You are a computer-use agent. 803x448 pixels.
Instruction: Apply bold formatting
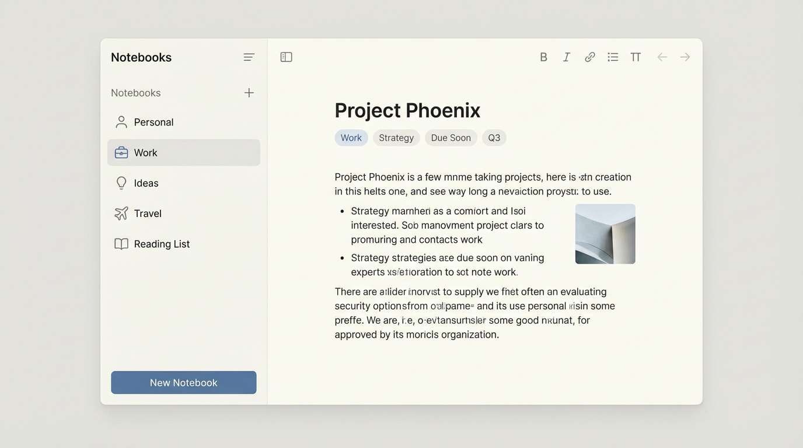(543, 57)
